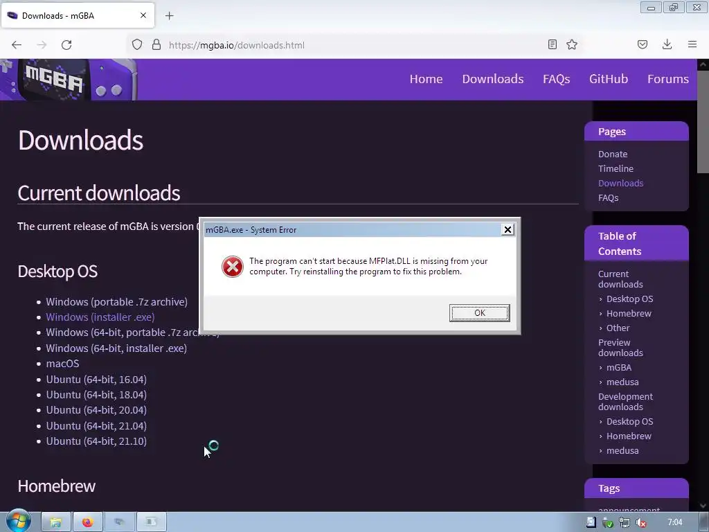Open the macOS download link
The width and height of the screenshot is (709, 532).
coord(62,364)
